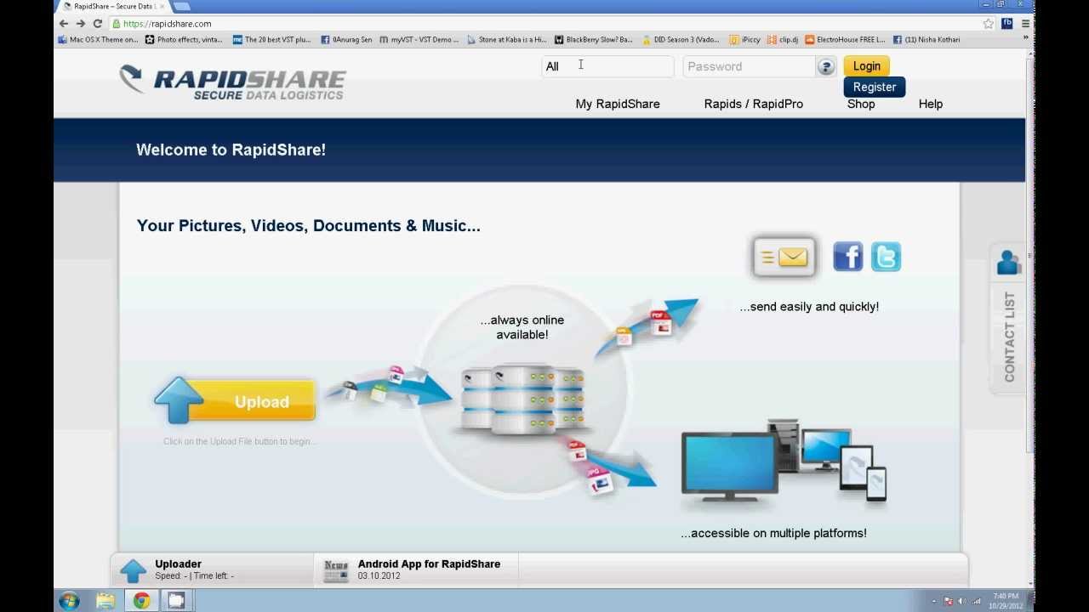Image resolution: width=1089 pixels, height=612 pixels.
Task: Open Stone at Kaba bookmark
Action: [x=506, y=39]
